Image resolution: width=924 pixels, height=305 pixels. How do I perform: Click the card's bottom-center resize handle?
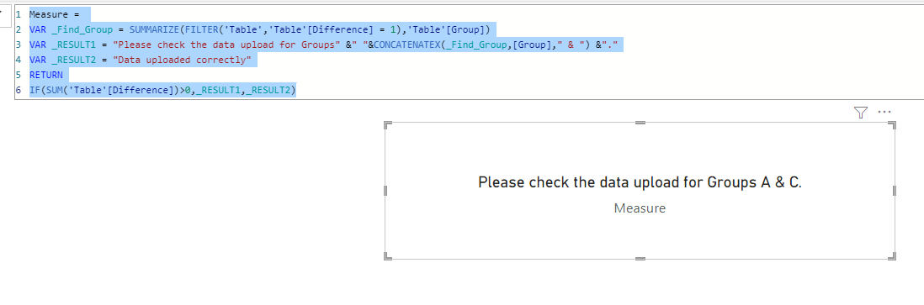click(640, 259)
